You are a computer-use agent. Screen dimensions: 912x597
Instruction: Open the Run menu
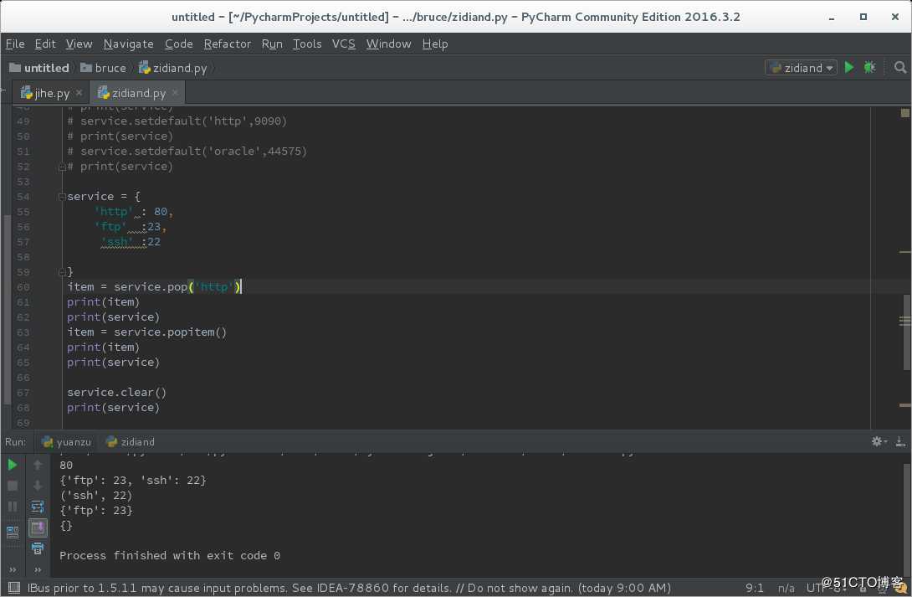[x=272, y=44]
